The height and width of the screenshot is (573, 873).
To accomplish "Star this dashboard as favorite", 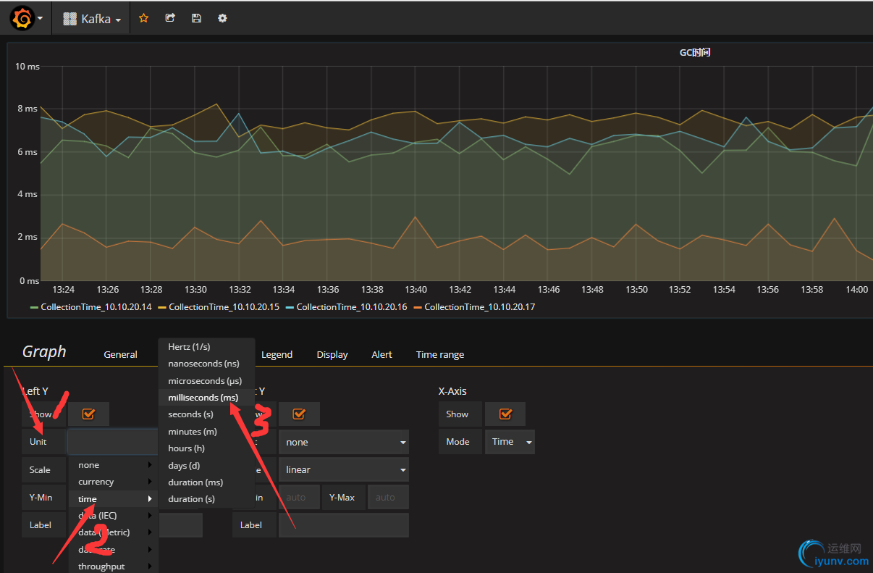I will (143, 19).
